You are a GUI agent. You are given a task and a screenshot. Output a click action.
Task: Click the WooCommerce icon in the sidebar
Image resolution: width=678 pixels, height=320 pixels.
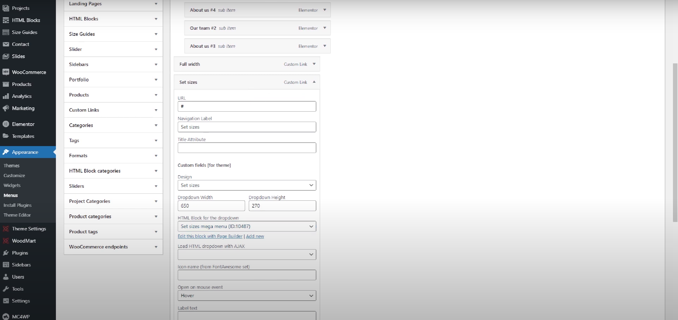pyautogui.click(x=6, y=72)
